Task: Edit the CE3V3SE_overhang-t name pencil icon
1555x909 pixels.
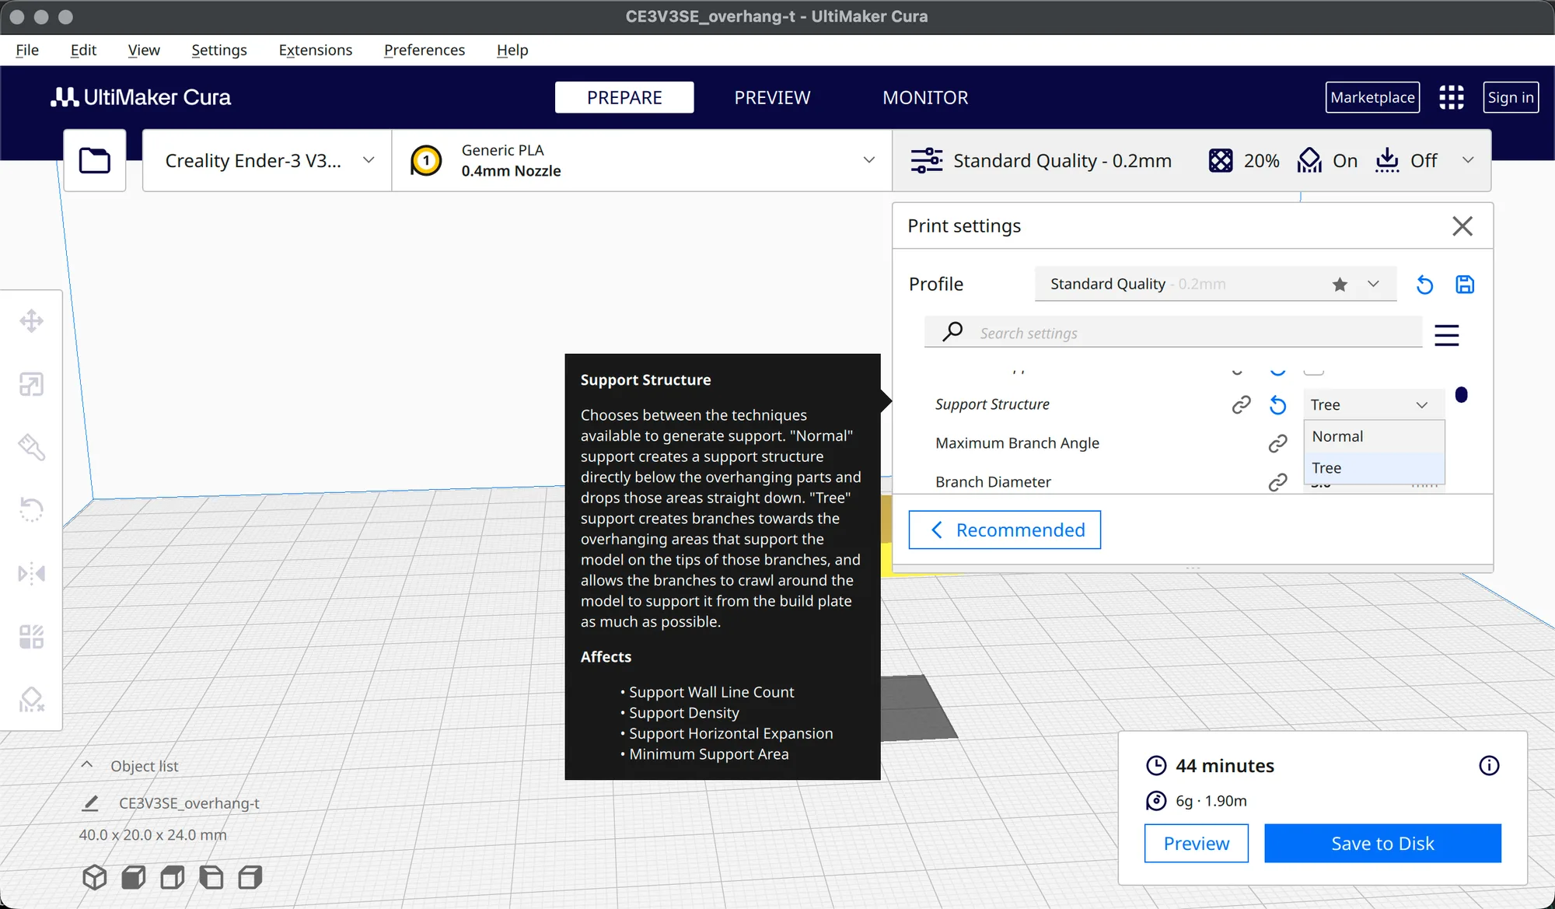Action: 90,803
